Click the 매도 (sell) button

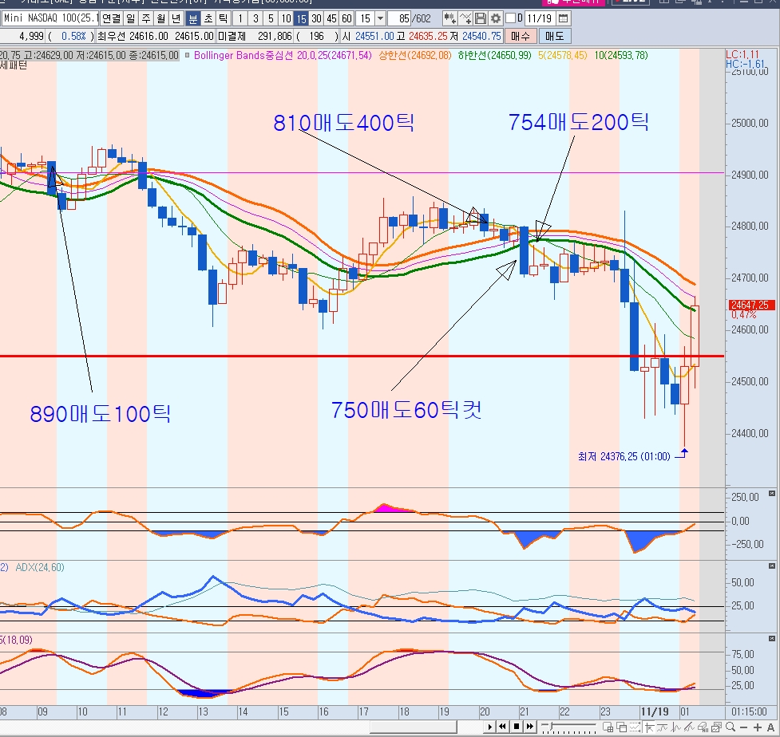(x=554, y=36)
